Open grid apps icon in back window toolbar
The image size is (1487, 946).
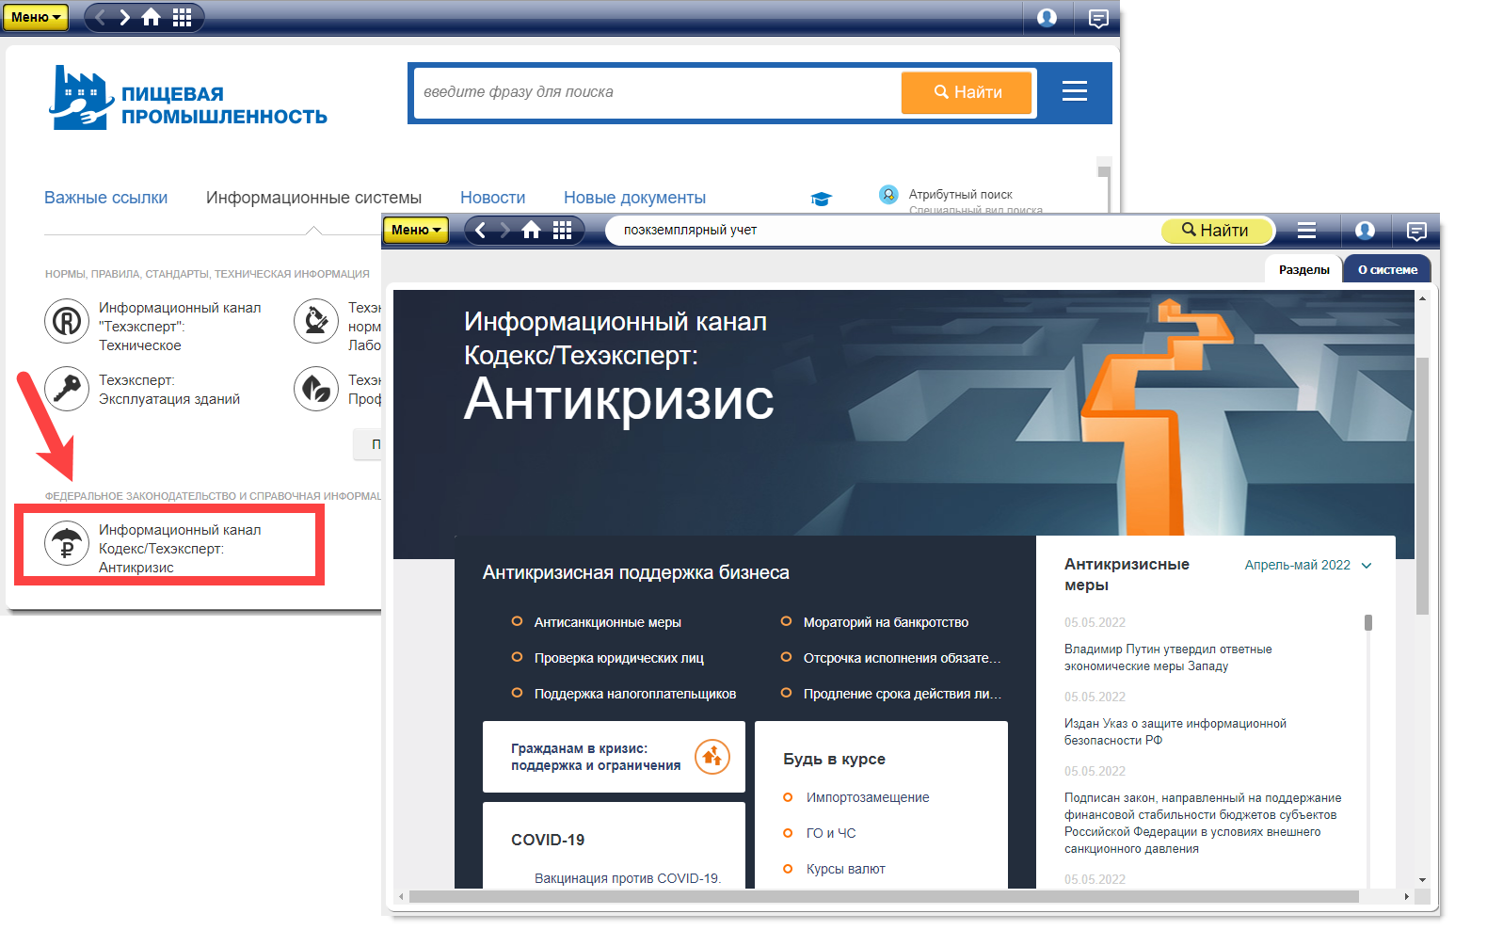[182, 17]
